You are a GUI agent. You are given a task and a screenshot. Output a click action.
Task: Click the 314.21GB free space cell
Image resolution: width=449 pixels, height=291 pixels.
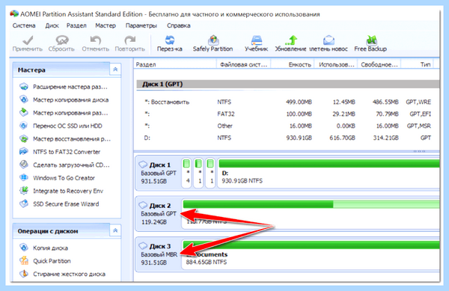385,138
